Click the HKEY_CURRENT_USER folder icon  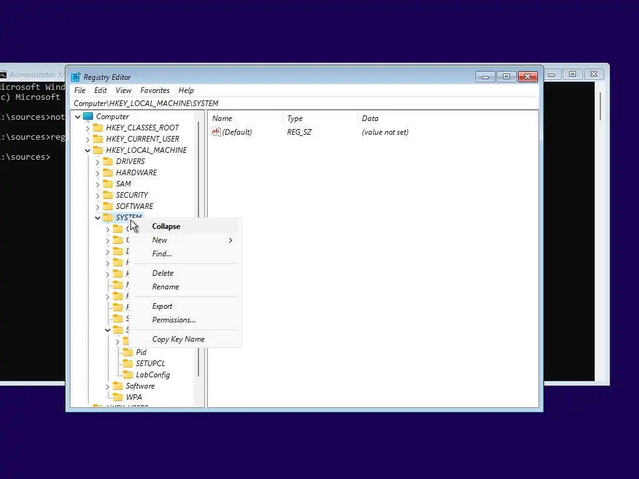(98, 139)
